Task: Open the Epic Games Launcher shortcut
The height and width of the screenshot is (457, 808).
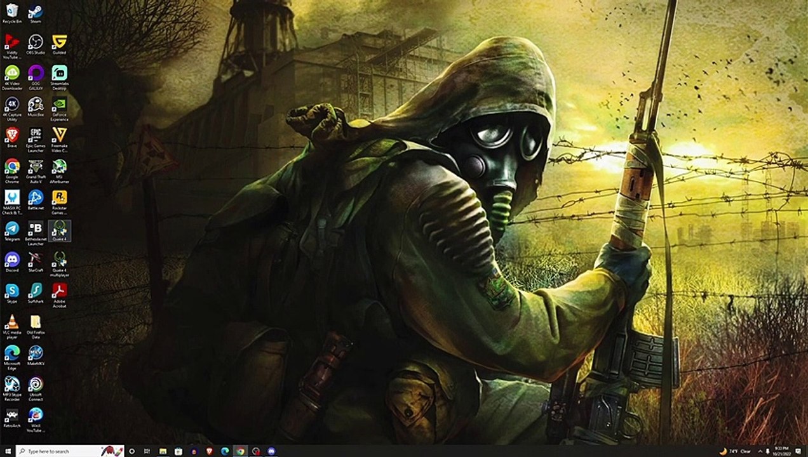Action: 36,139
